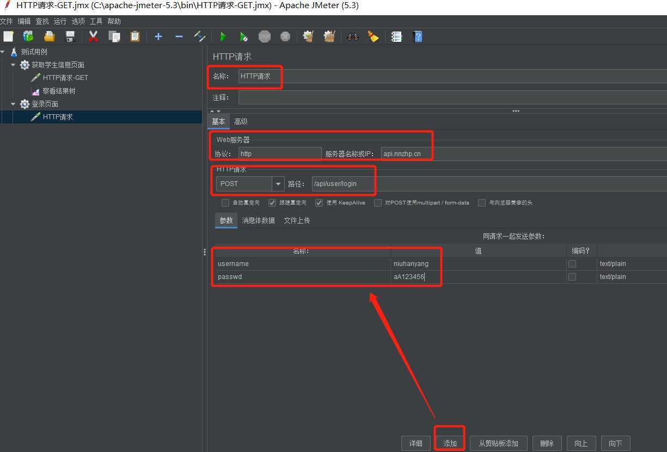Click the blue plus Expand All icon

(x=158, y=37)
